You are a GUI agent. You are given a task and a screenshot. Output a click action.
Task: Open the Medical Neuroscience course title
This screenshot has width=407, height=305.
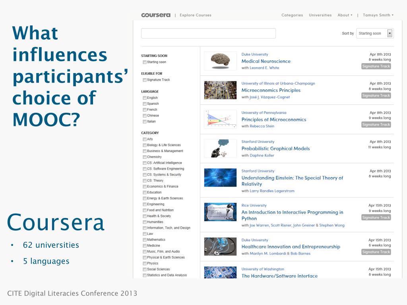click(266, 61)
